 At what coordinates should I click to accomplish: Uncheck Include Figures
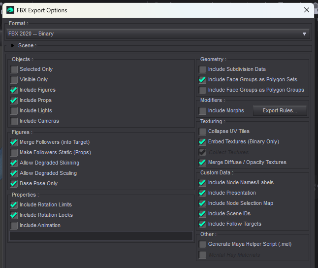[14, 90]
